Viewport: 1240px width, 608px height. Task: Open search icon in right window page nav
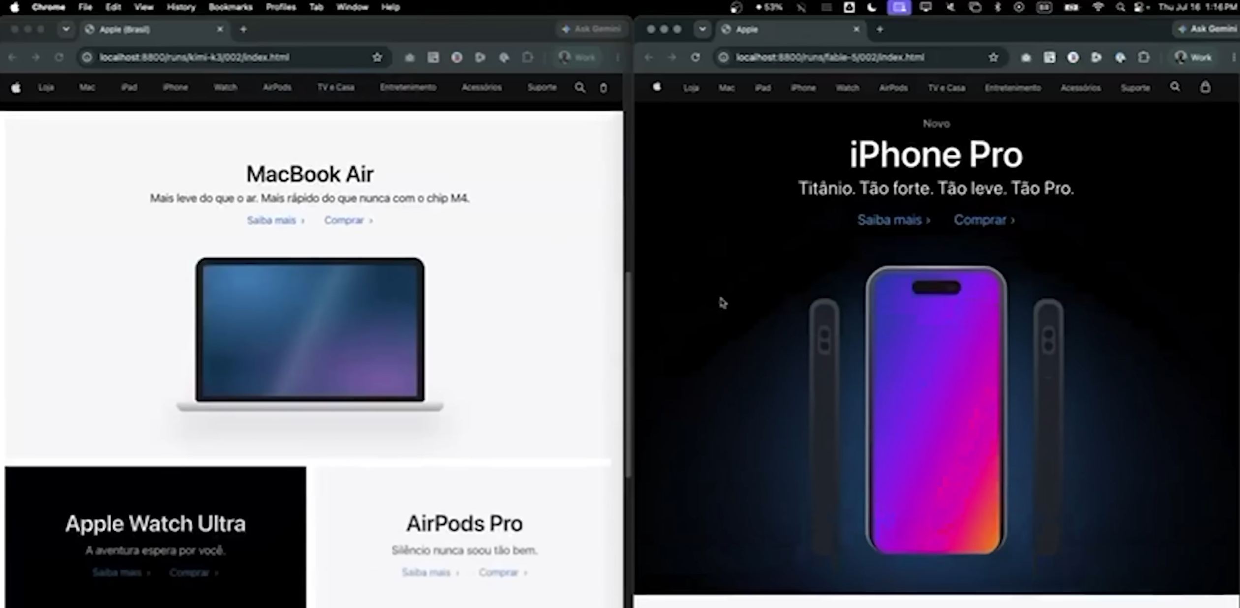(x=1175, y=87)
